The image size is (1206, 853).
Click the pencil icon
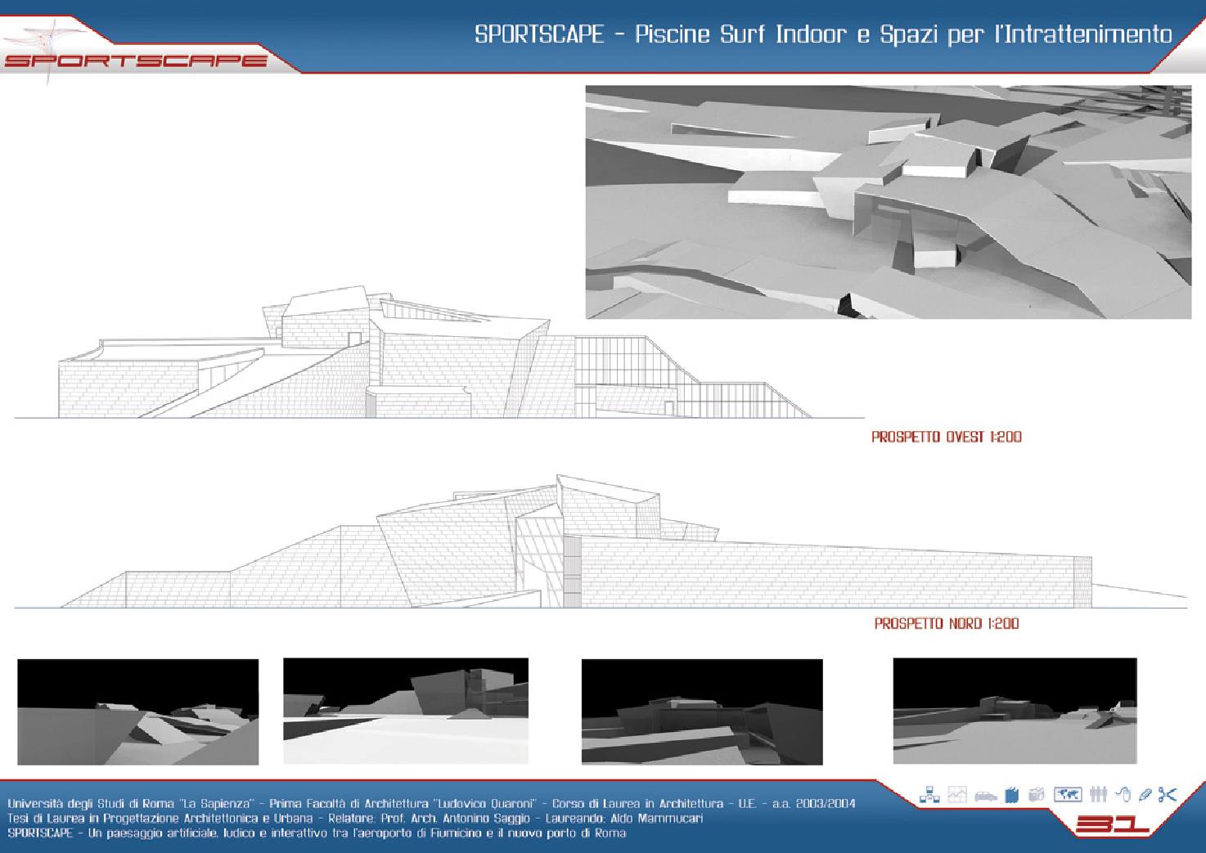point(1145,794)
